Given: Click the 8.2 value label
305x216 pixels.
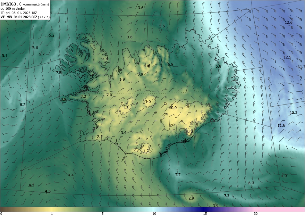Looking at the screenshot, I should click(23, 104).
